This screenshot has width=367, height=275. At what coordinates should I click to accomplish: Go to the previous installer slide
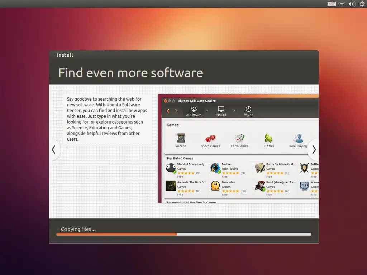tap(54, 150)
